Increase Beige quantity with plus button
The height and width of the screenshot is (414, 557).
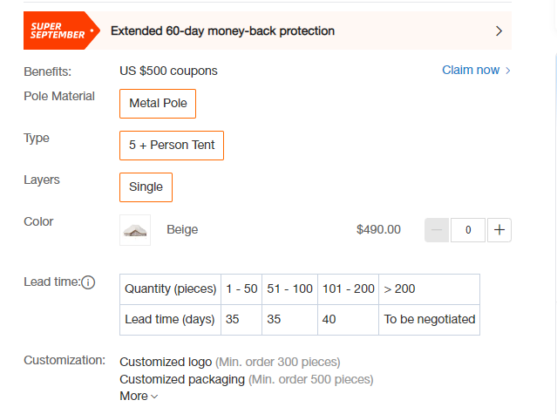coord(499,230)
